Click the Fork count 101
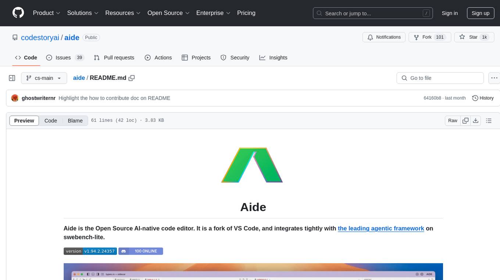500x280 pixels. coord(440,37)
